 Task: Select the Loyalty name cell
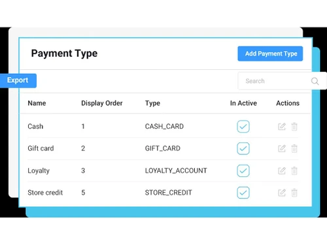[39, 171]
